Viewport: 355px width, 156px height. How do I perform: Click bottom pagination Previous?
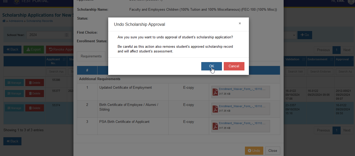coord(323,130)
